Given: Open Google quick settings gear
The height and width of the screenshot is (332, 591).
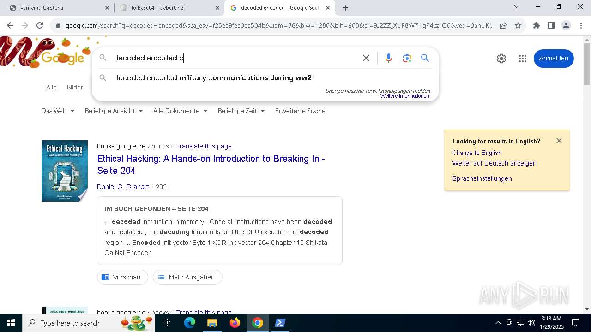Looking at the screenshot, I should click(x=501, y=59).
